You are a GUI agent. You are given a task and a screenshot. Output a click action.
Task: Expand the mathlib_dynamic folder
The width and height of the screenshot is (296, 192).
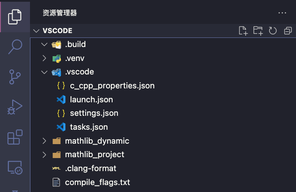44,141
